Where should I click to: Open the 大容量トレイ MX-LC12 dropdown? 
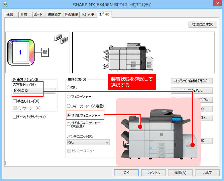(34, 91)
